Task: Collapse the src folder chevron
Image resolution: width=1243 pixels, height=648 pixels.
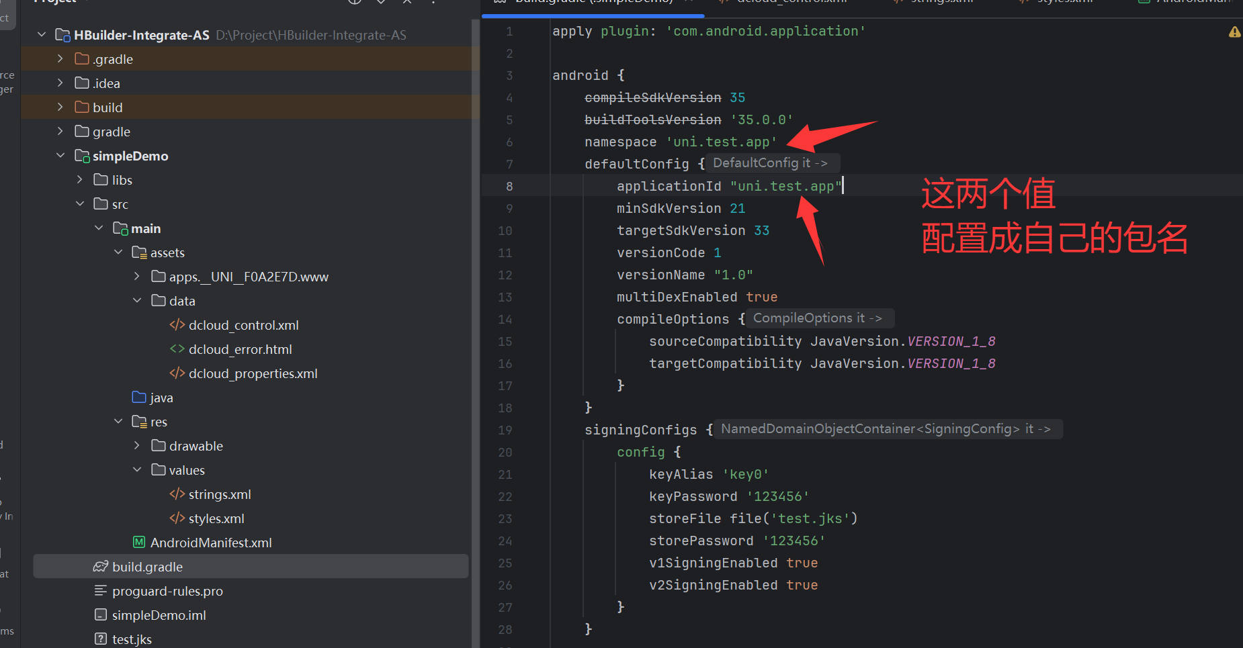Action: click(80, 203)
